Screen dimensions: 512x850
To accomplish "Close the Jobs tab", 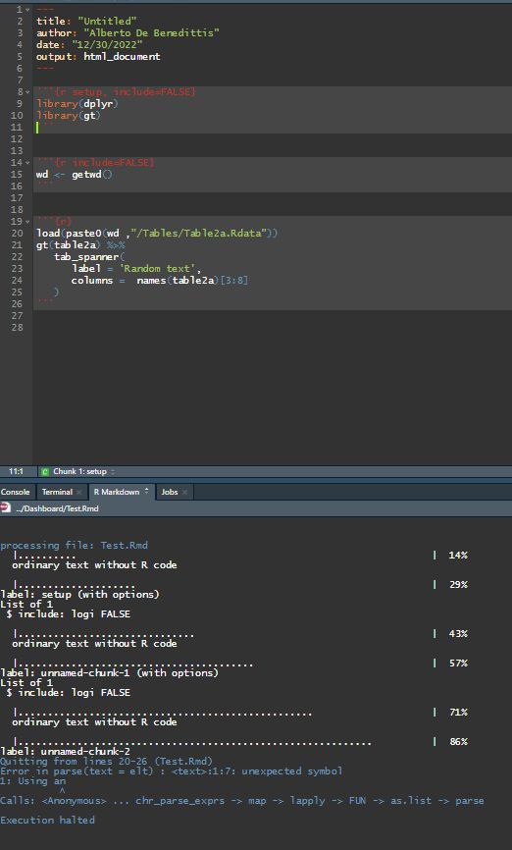I will [184, 492].
